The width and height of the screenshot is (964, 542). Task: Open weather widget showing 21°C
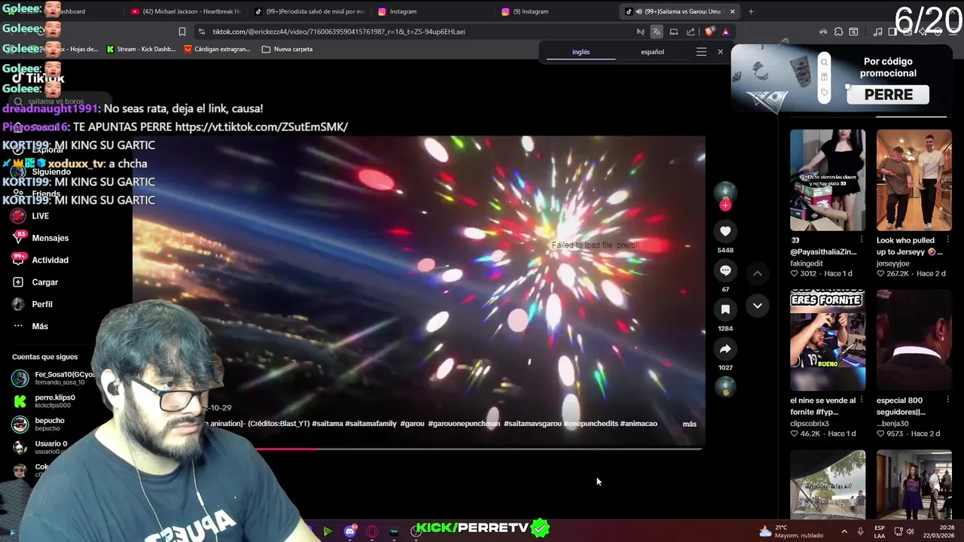pos(791,531)
